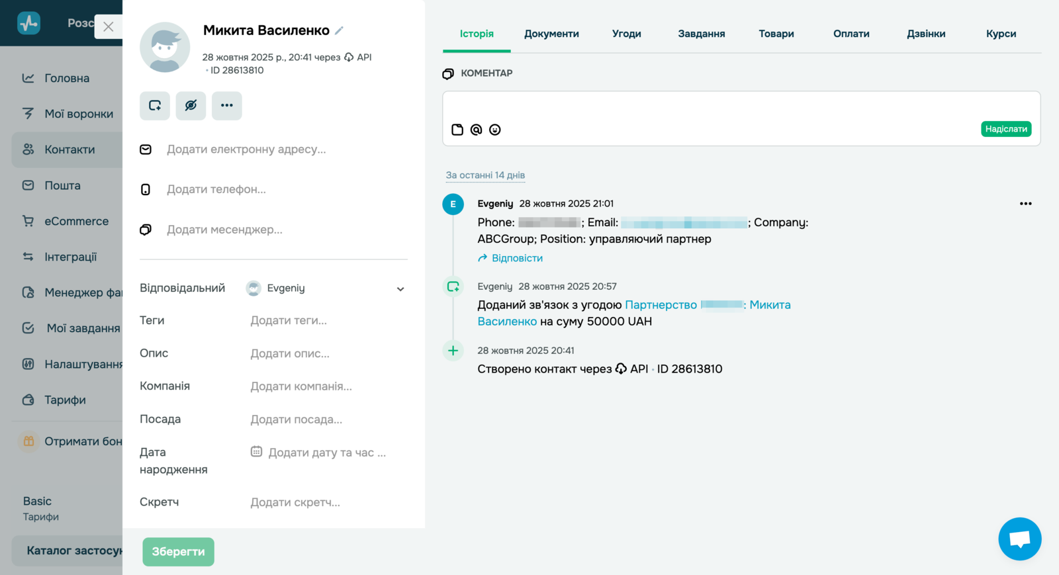Open the Завдання tab
The image size is (1059, 575).
(x=702, y=34)
